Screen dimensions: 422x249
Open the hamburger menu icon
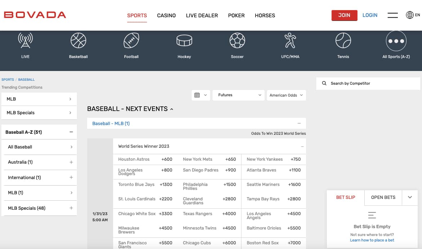click(393, 15)
